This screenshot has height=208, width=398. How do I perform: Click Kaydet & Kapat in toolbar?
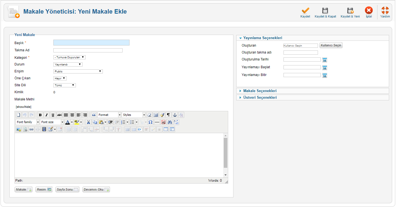(325, 13)
